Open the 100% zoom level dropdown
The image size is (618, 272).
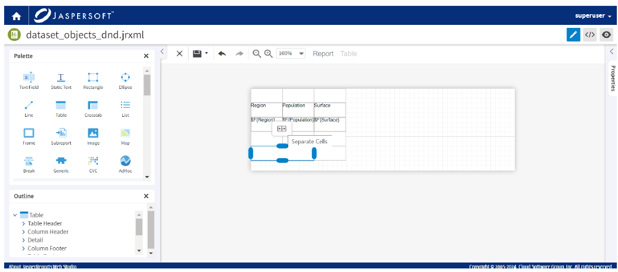point(291,53)
